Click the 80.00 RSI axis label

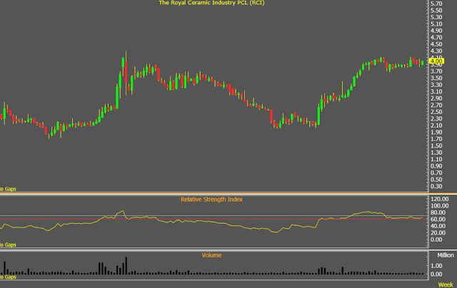click(438, 212)
